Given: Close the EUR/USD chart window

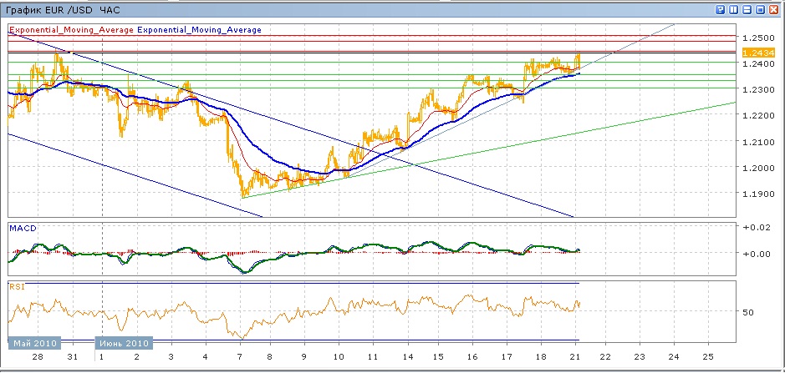Looking at the screenshot, I should coord(773,10).
